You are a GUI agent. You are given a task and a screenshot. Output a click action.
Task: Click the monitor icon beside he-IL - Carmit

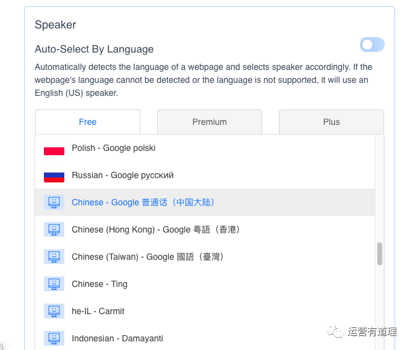[54, 312]
